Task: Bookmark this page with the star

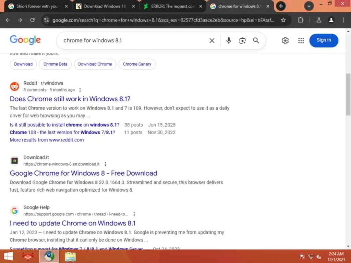Action: [283, 20]
